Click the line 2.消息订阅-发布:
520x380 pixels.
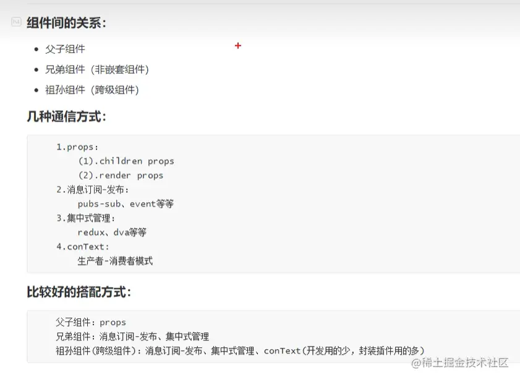click(x=93, y=190)
